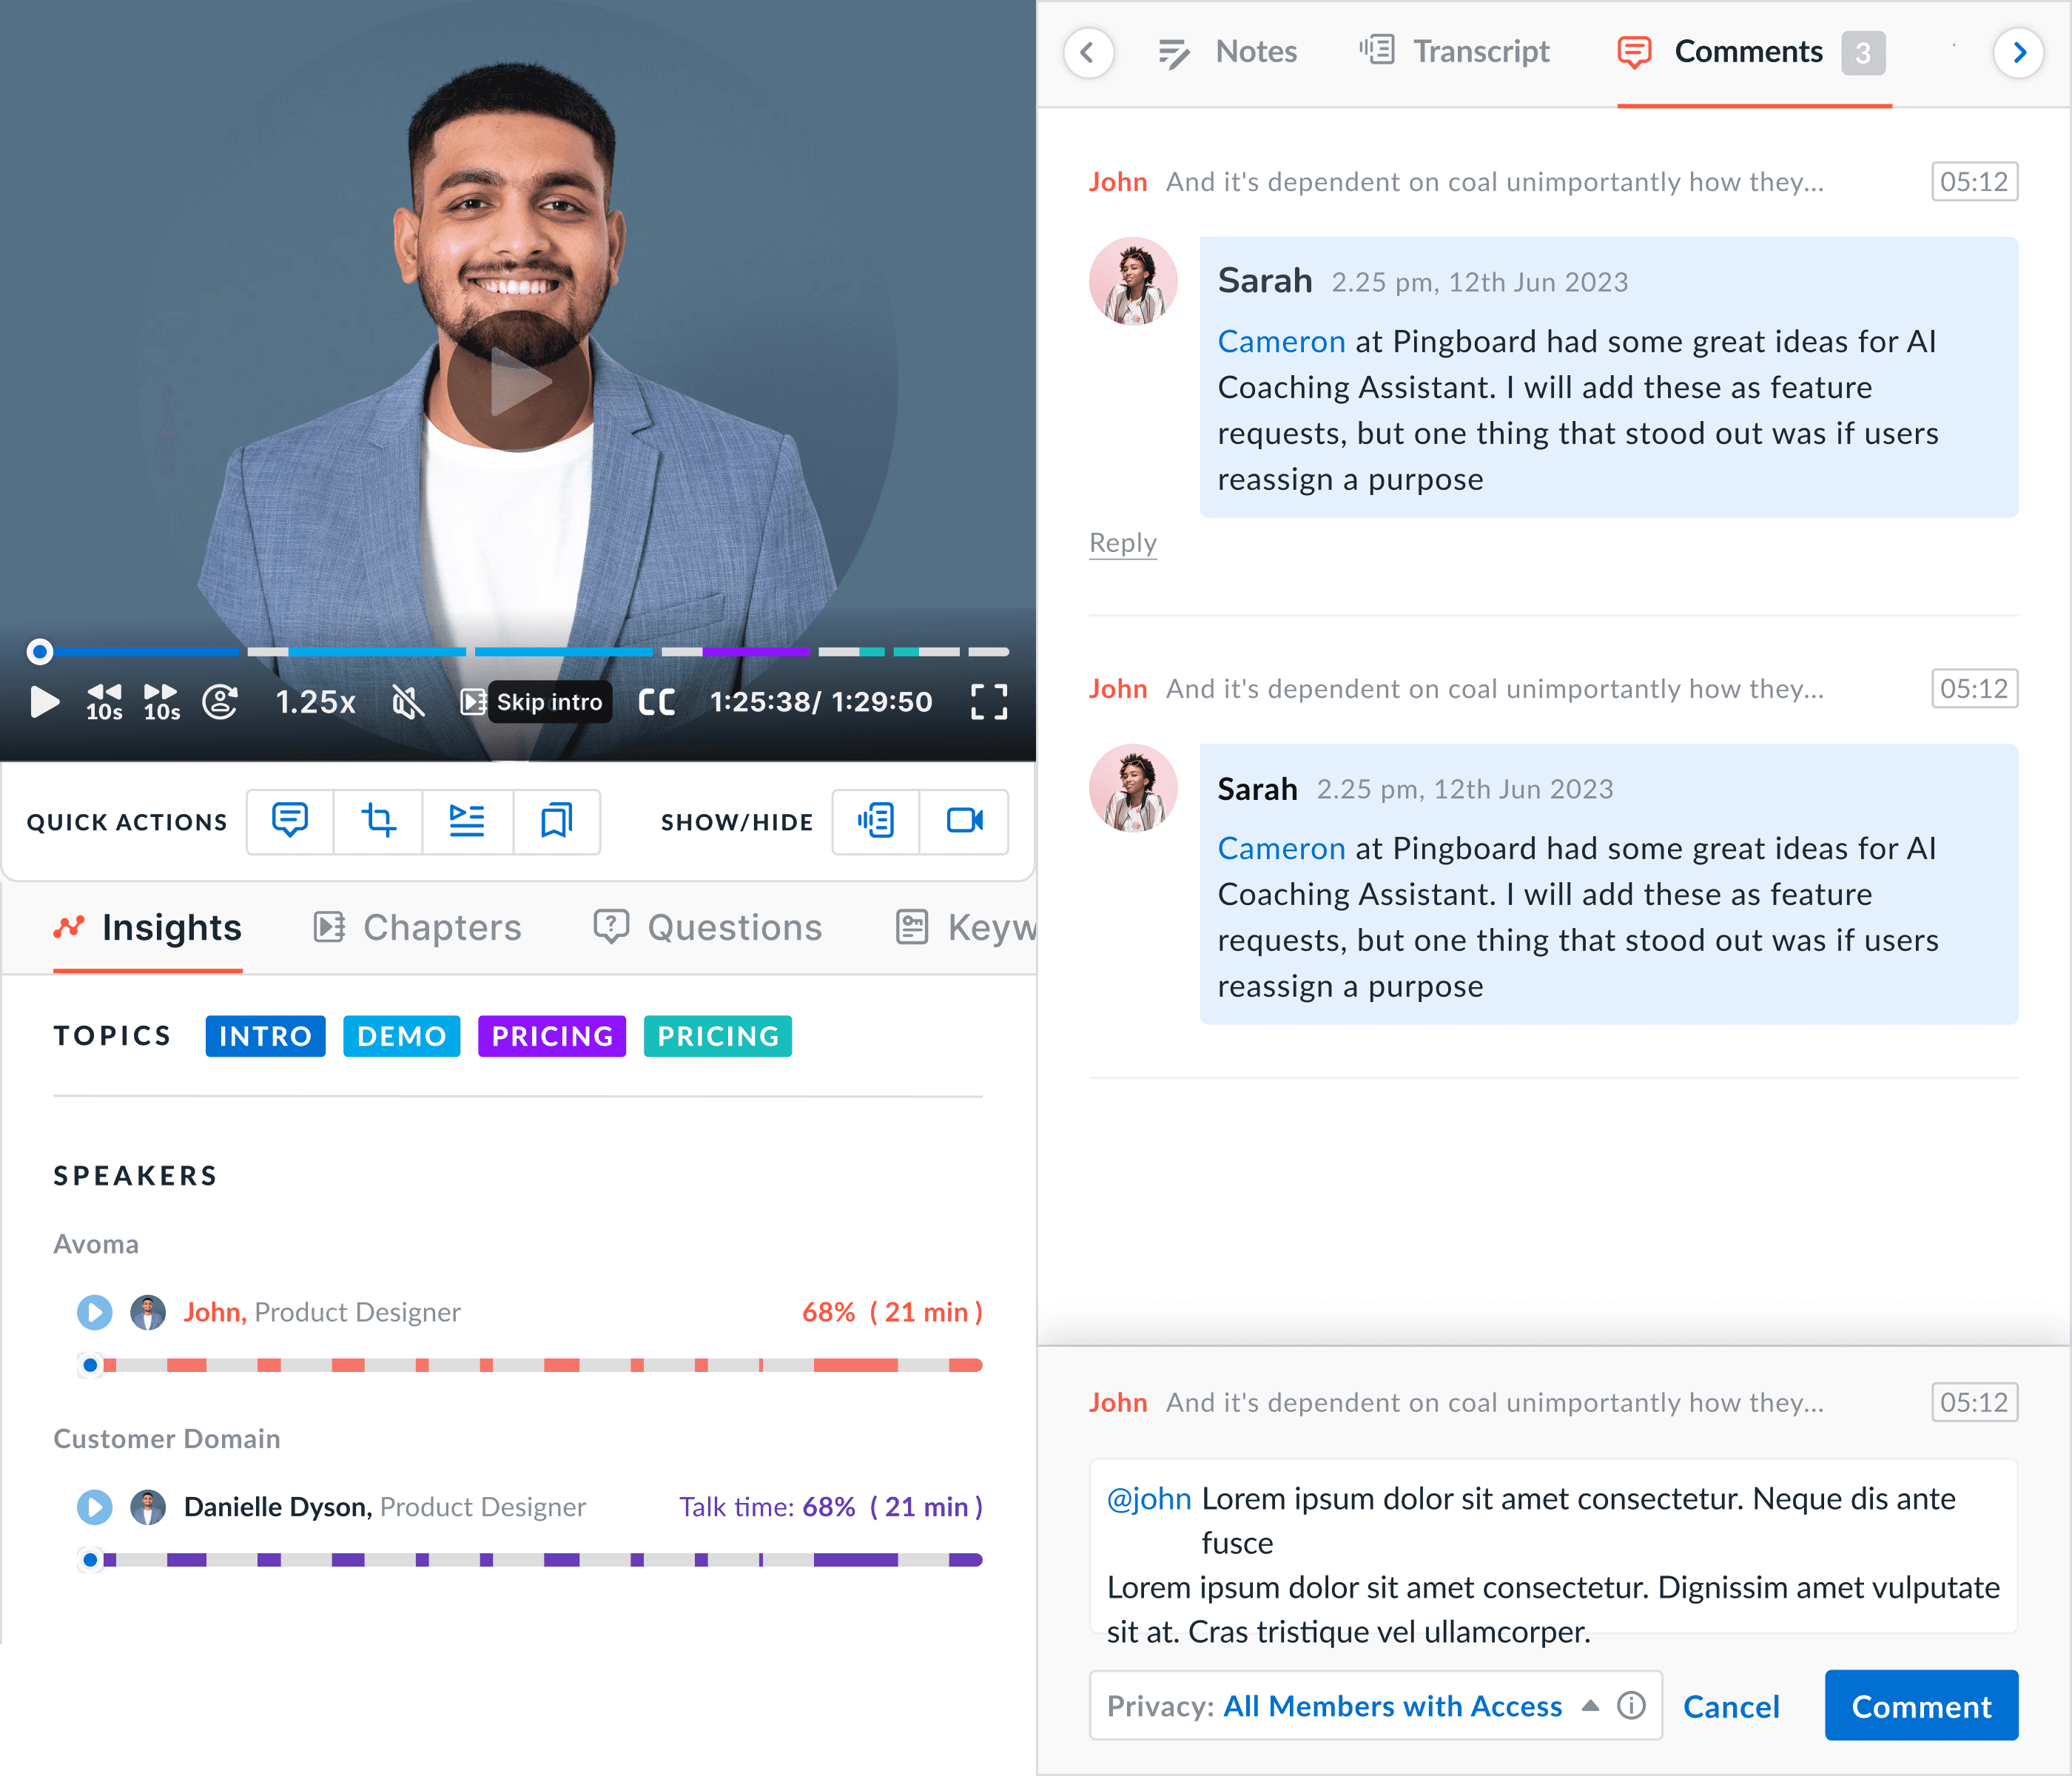Click the video progress scrubber handle
The height and width of the screenshot is (1776, 2072).
pos(39,652)
